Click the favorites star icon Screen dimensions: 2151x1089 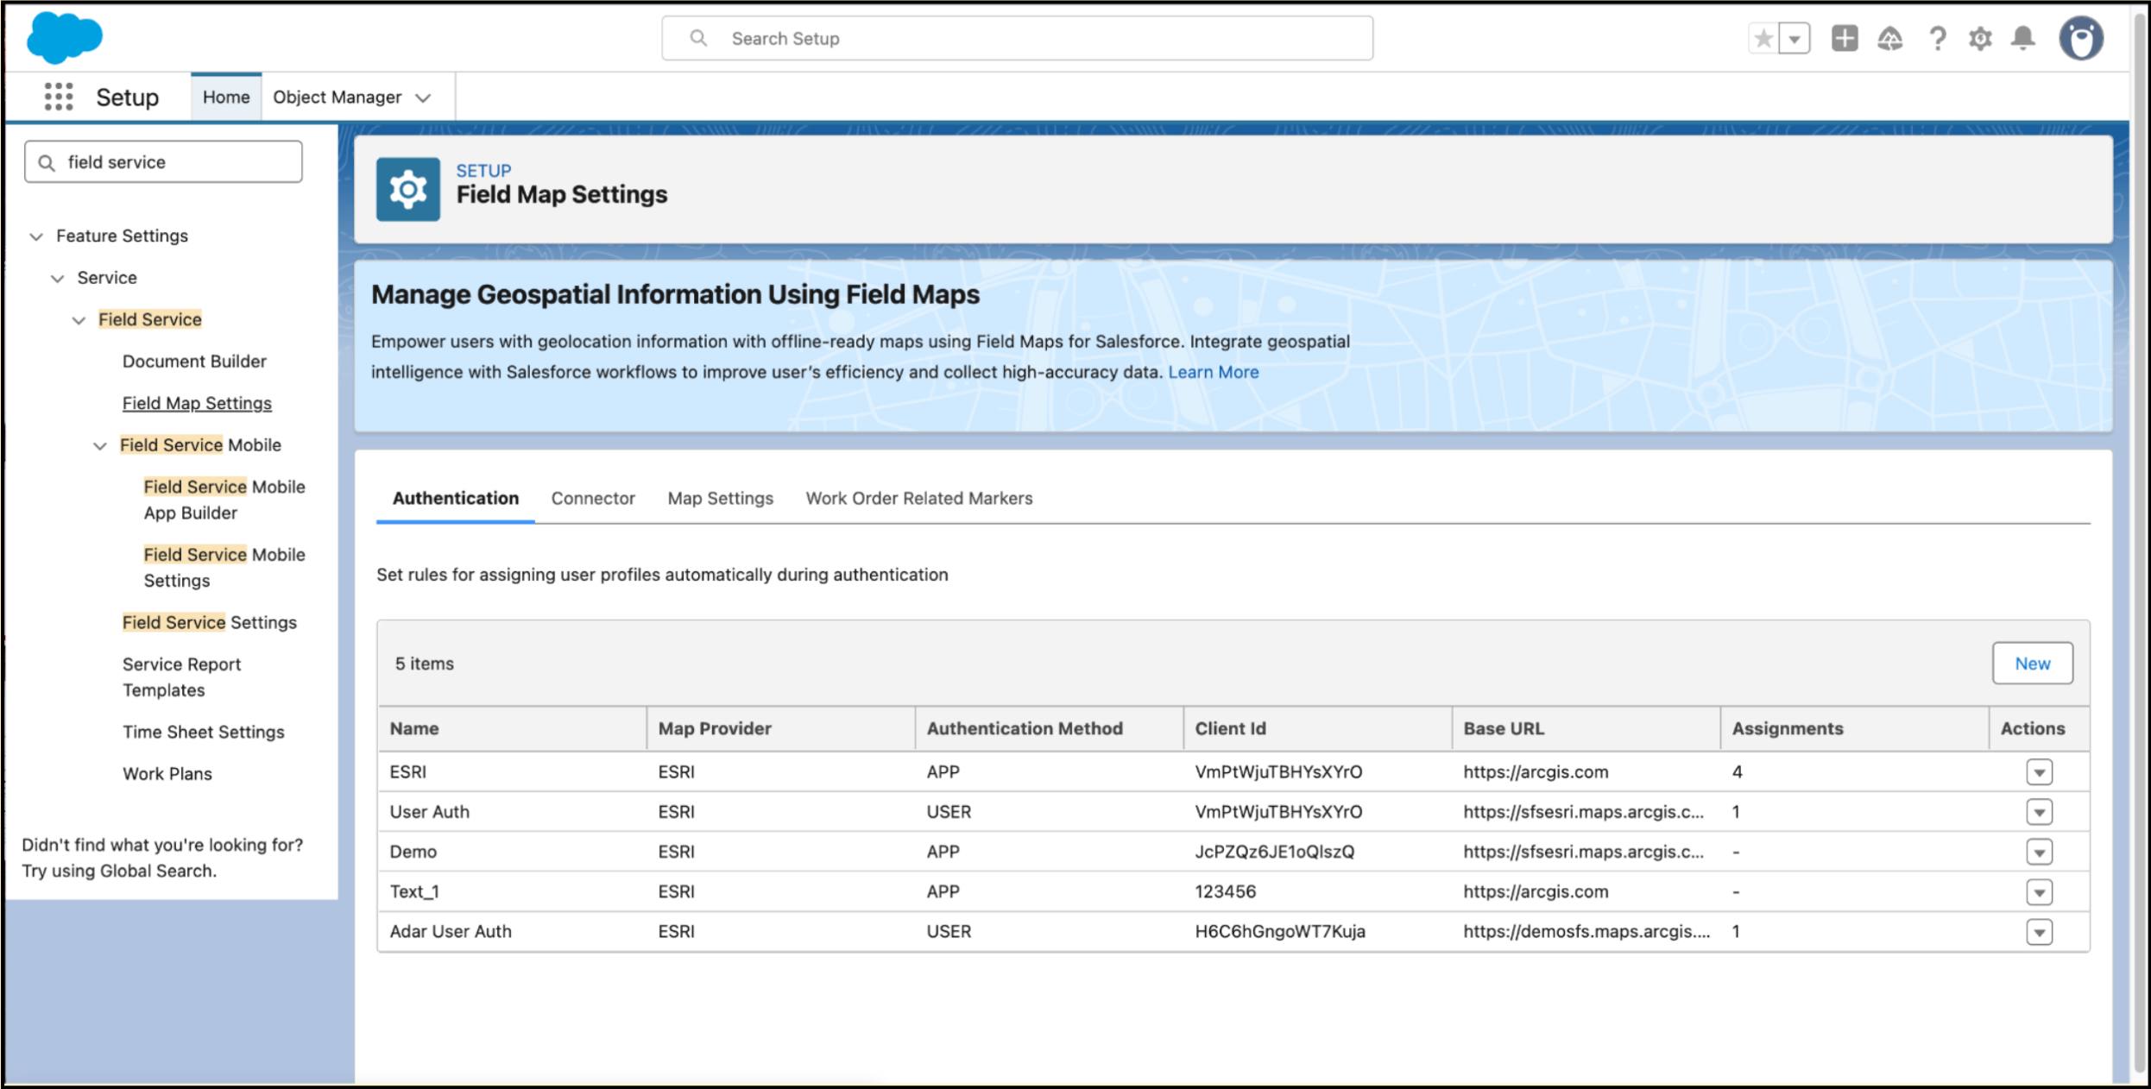1763,39
